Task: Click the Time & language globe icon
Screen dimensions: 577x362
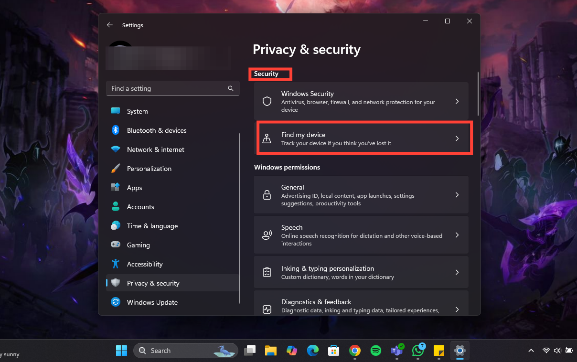Action: click(116, 225)
